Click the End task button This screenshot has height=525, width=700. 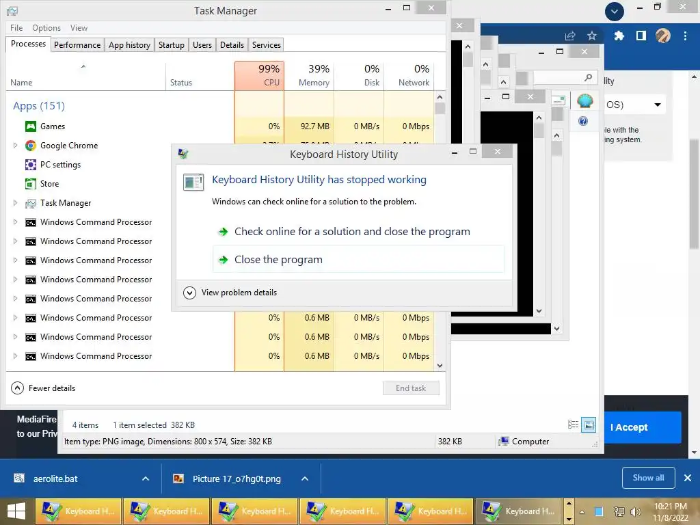[411, 388]
